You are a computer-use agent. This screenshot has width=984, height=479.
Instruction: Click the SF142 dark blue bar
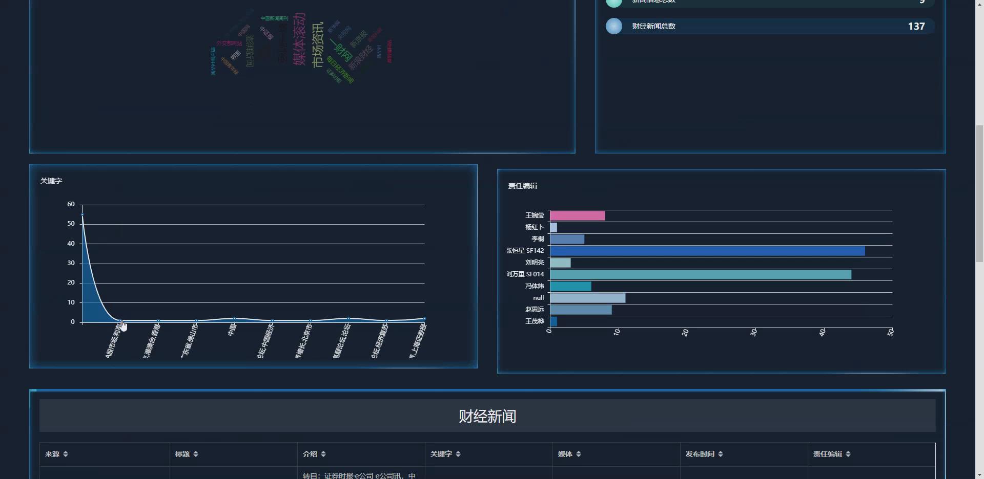tap(707, 251)
